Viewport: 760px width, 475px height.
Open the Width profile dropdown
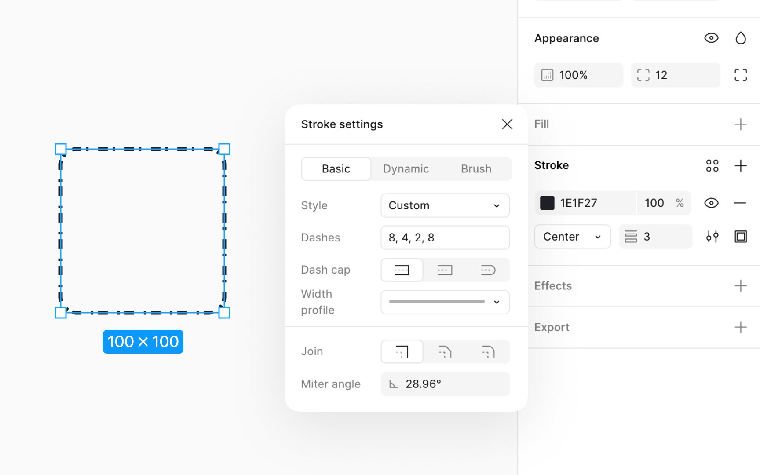(445, 302)
